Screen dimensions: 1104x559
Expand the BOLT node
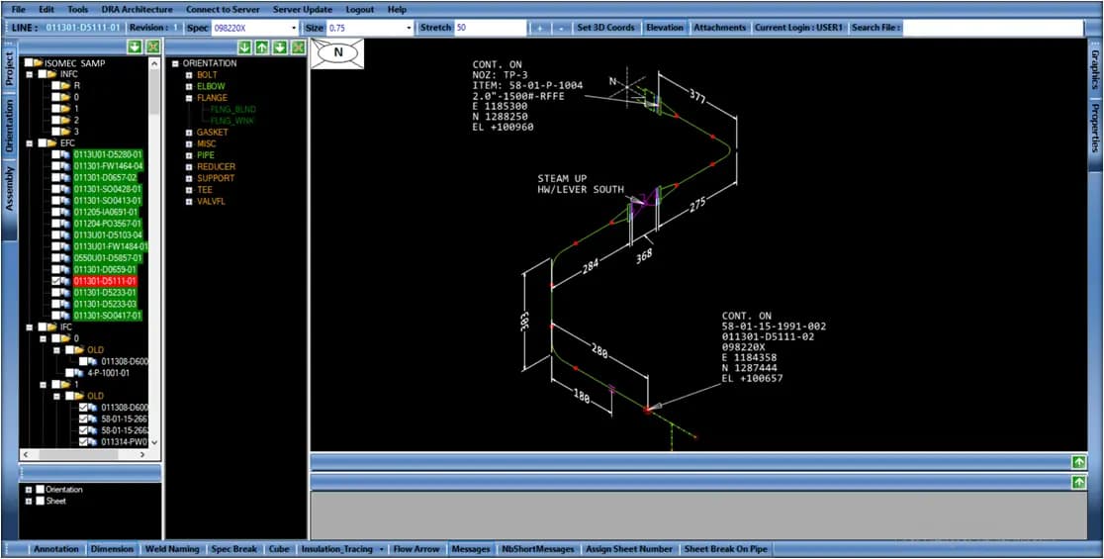click(x=189, y=74)
